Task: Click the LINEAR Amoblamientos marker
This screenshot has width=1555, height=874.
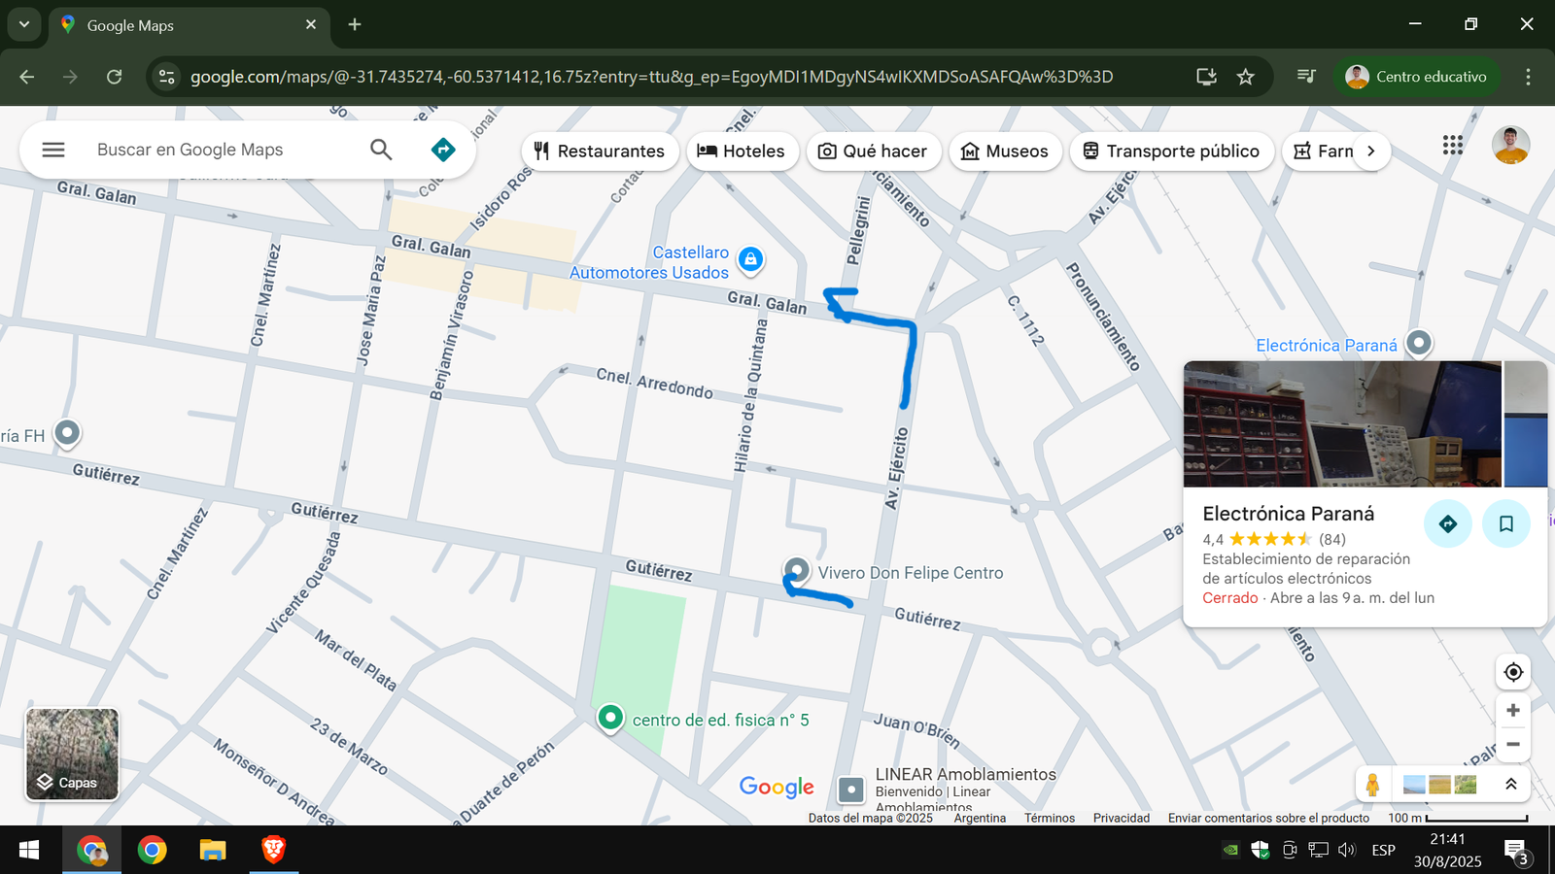Action: click(851, 790)
